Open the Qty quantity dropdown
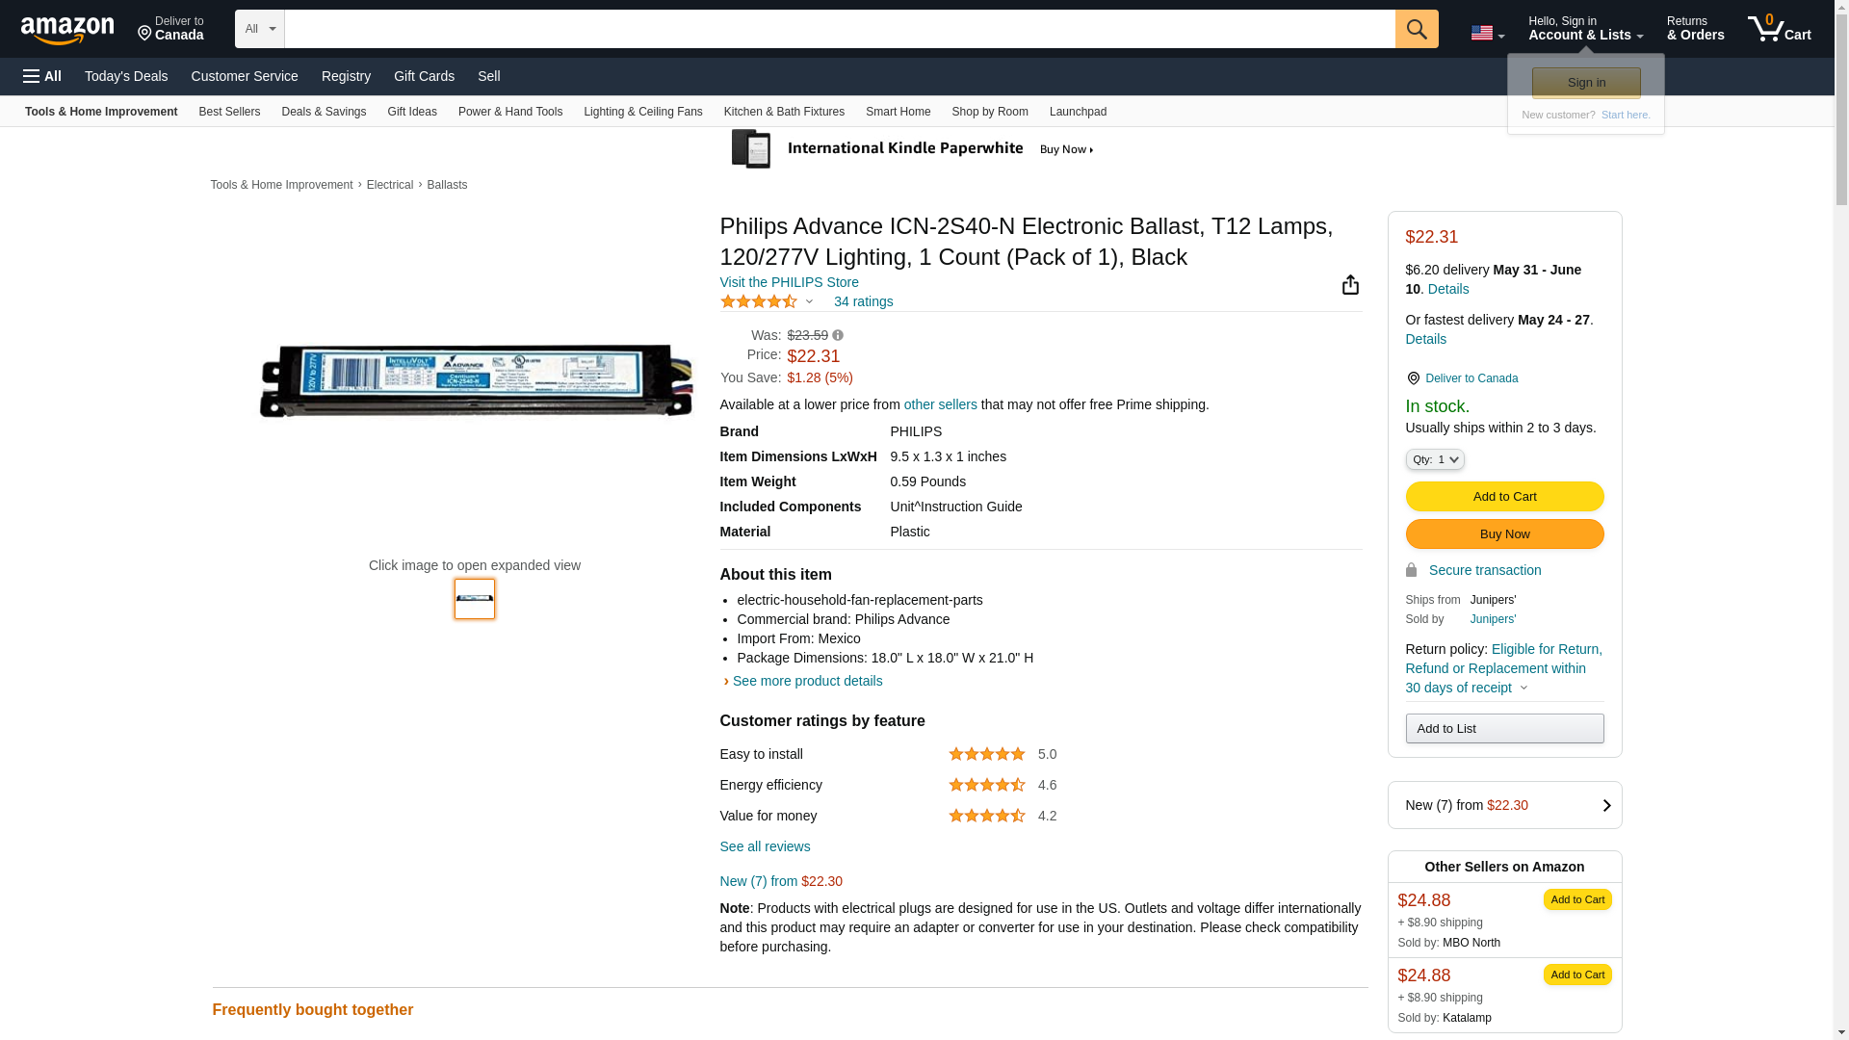This screenshot has height=1040, width=1849. tap(1434, 459)
